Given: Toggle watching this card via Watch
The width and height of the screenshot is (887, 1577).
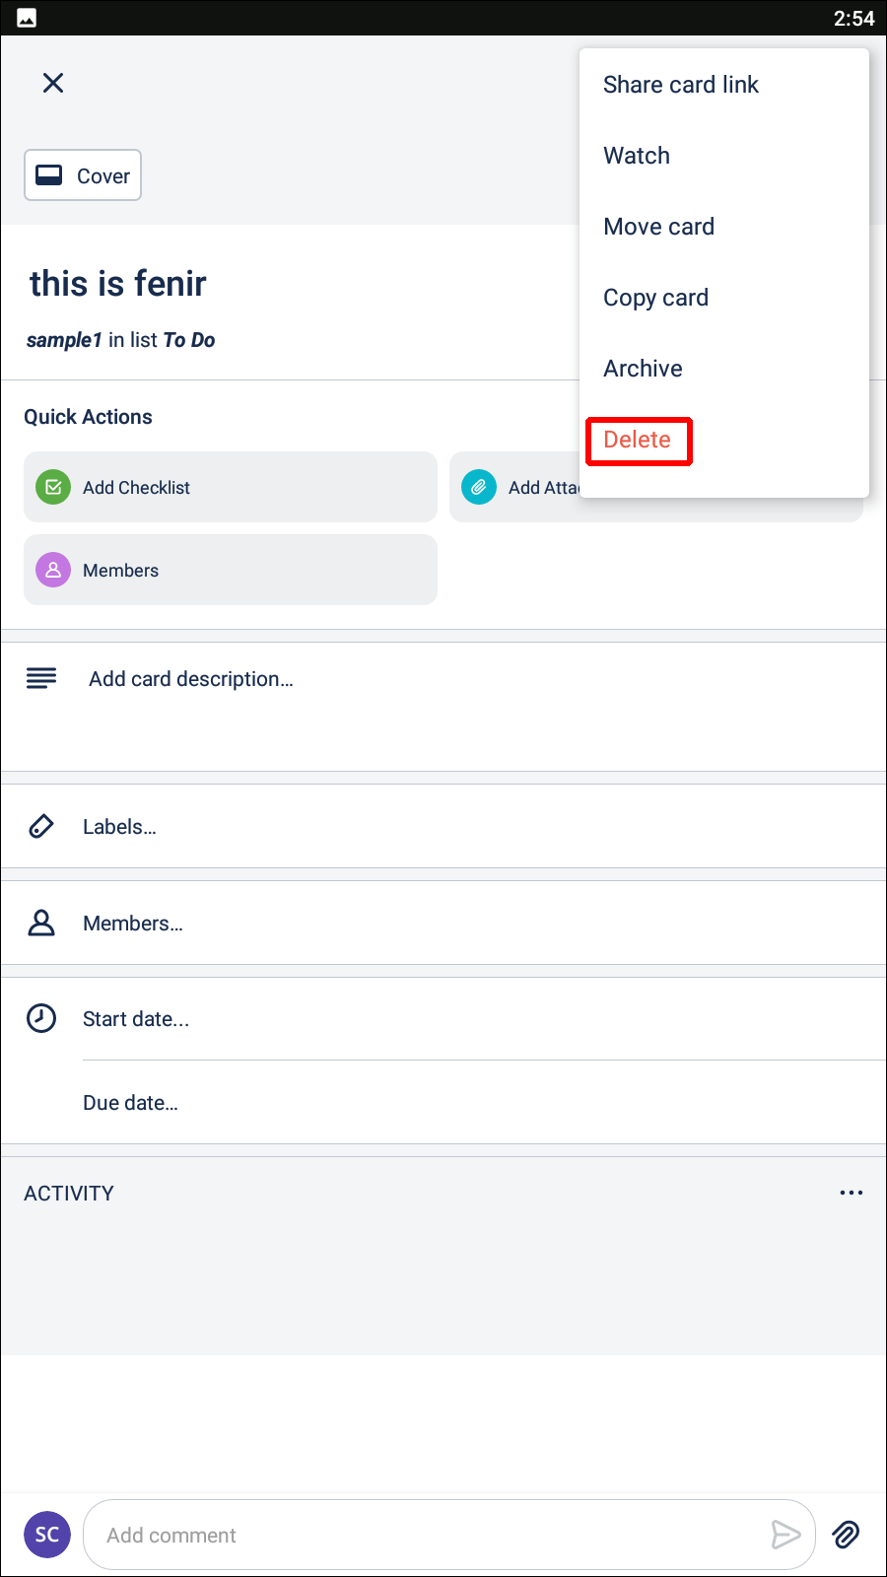Looking at the screenshot, I should [x=636, y=155].
